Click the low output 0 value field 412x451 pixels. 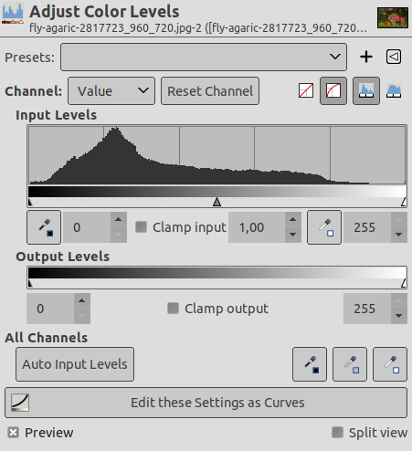coord(50,309)
